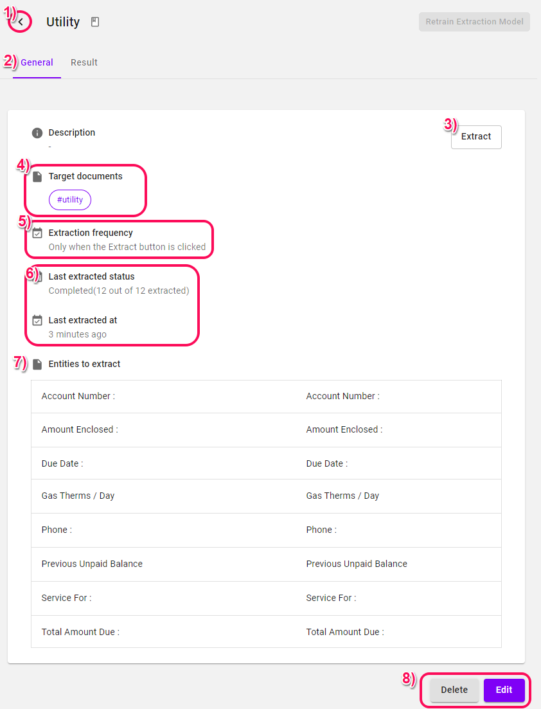Click the Target documents file icon
Image resolution: width=541 pixels, height=709 pixels.
(37, 176)
